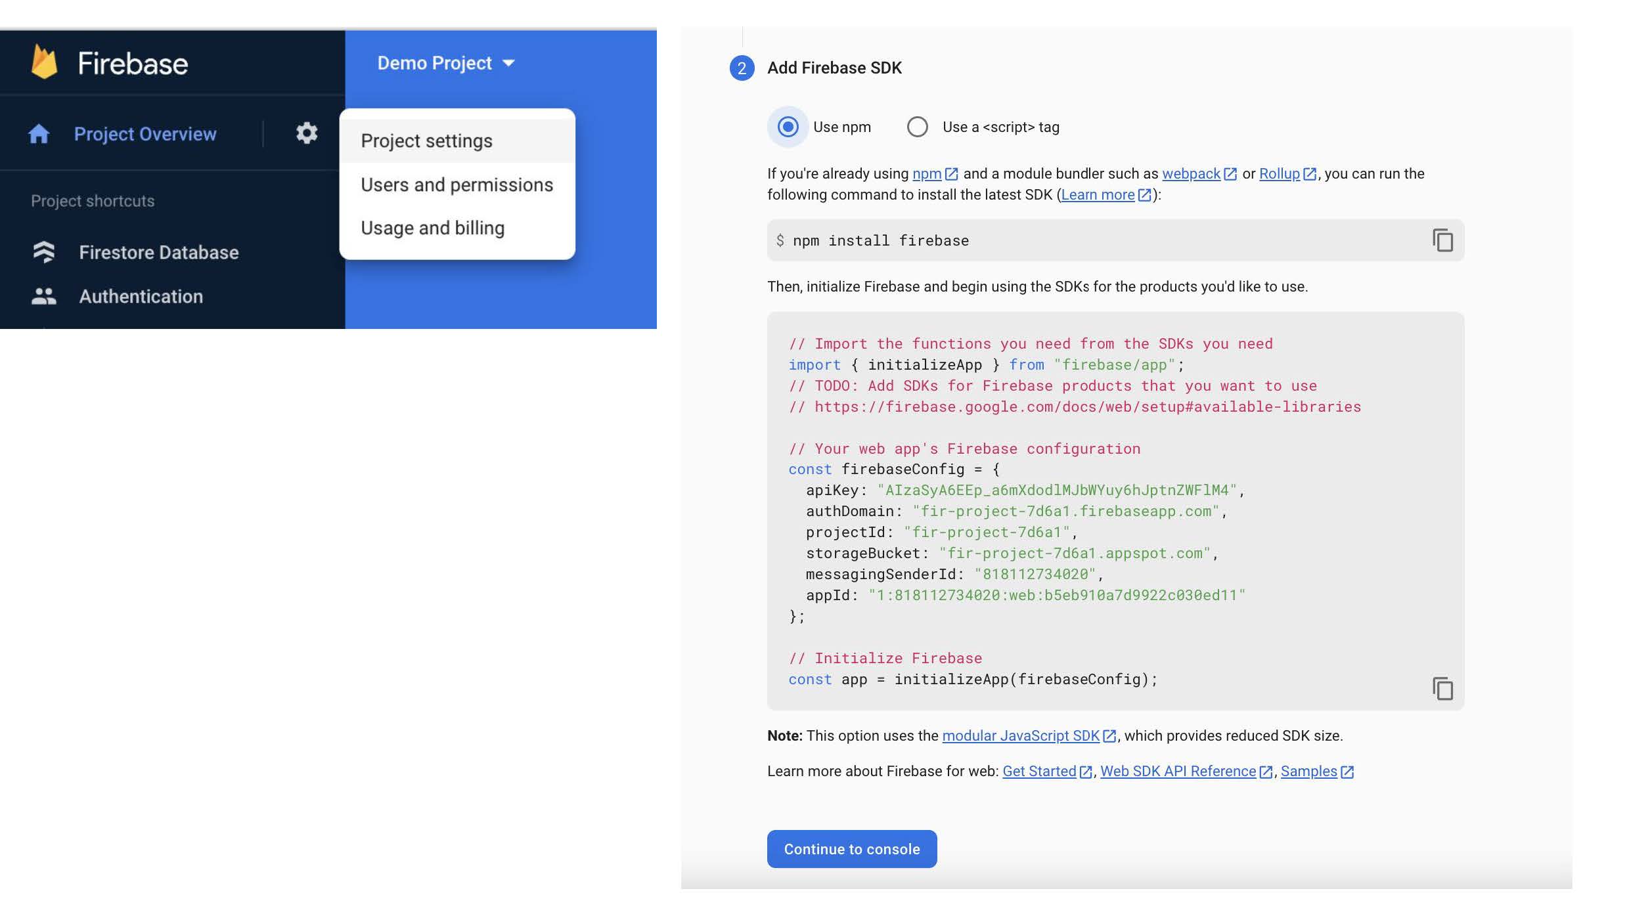This screenshot has height=916, width=1629.
Task: Click the Firebase flame logo
Action: (x=44, y=62)
